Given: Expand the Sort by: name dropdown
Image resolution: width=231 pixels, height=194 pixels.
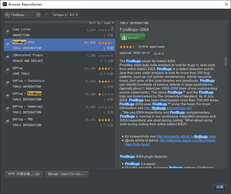Looking at the screenshot, I should [x=101, y=23].
